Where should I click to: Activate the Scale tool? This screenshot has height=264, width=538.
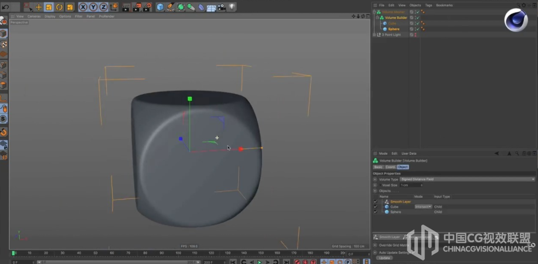tap(49, 7)
